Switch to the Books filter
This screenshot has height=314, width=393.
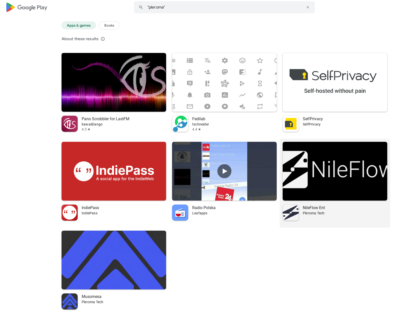(109, 25)
